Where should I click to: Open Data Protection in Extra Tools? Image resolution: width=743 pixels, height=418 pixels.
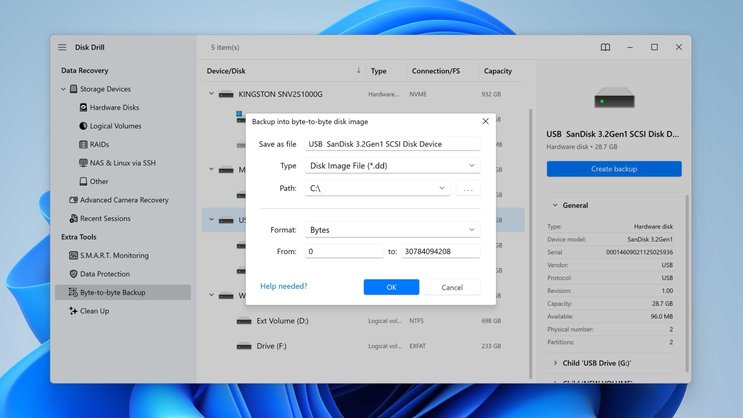(105, 274)
